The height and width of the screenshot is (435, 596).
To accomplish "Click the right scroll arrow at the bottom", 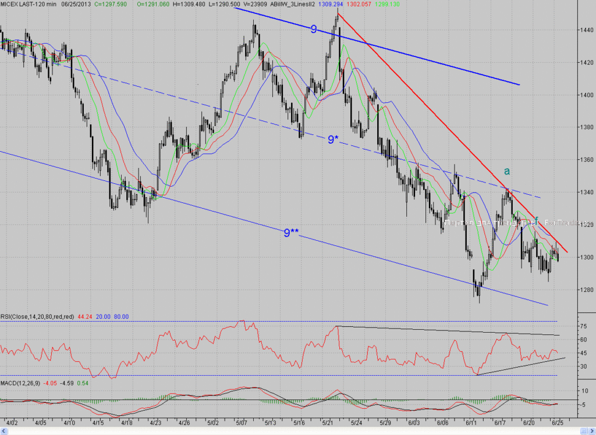I will [591, 431].
